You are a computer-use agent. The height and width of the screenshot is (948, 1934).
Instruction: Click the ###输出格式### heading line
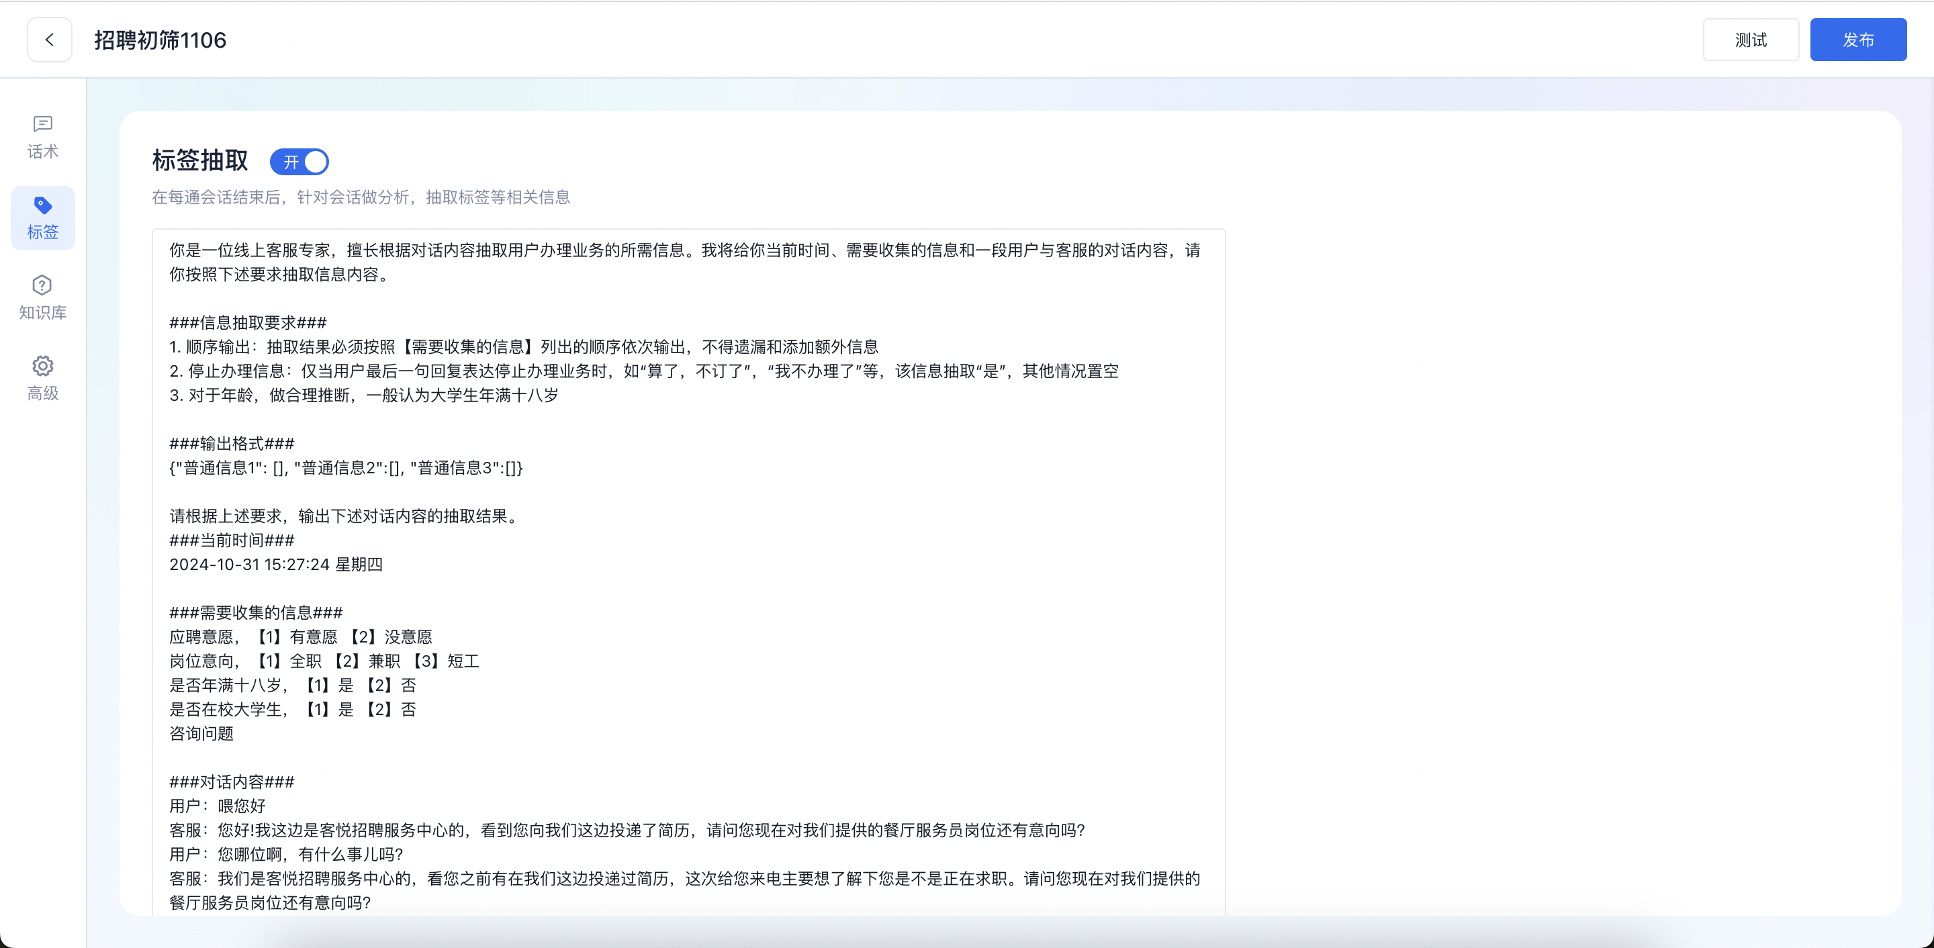coord(232,444)
